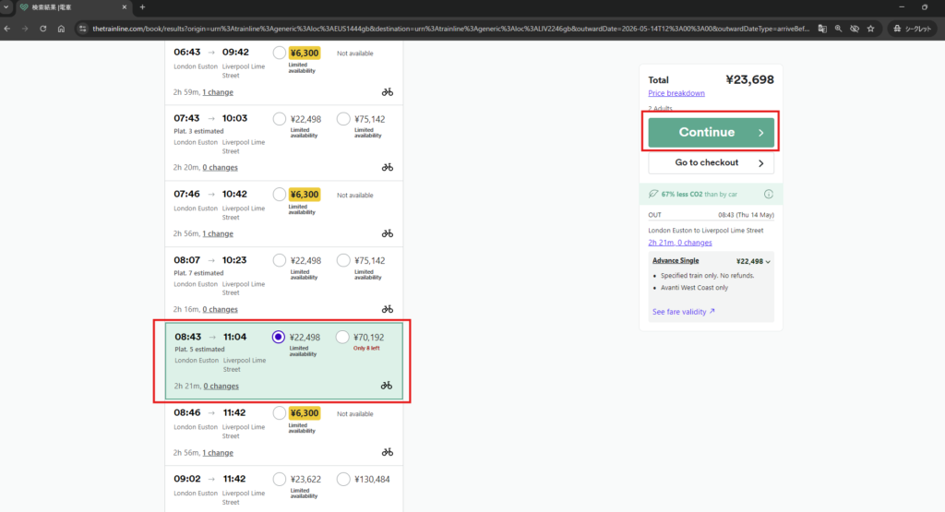Click the browser address bar URL

point(443,29)
